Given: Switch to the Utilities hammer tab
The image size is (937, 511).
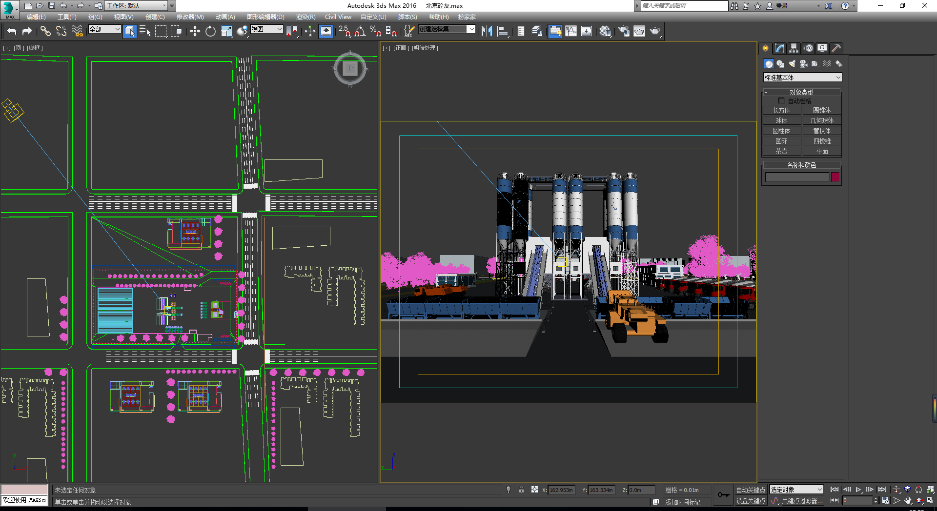Looking at the screenshot, I should (x=836, y=48).
